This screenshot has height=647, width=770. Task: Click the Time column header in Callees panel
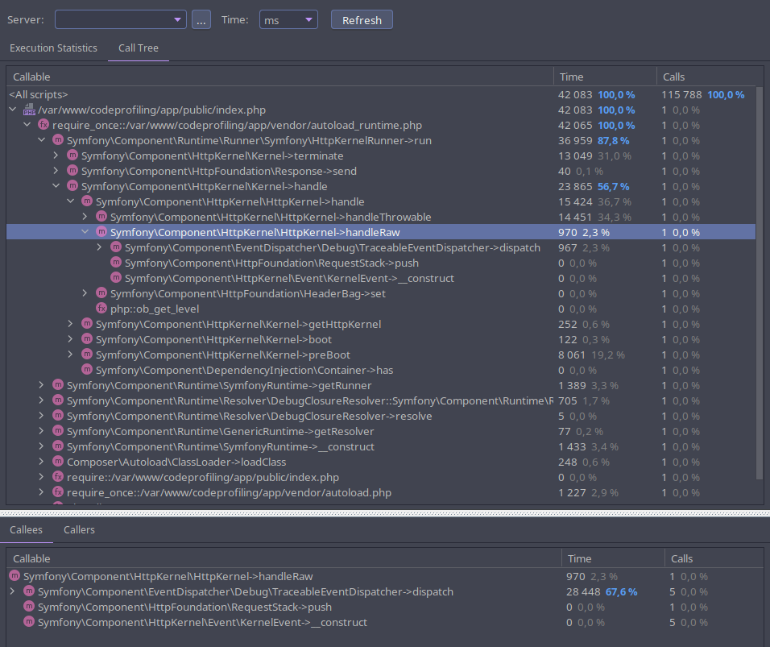pos(612,558)
